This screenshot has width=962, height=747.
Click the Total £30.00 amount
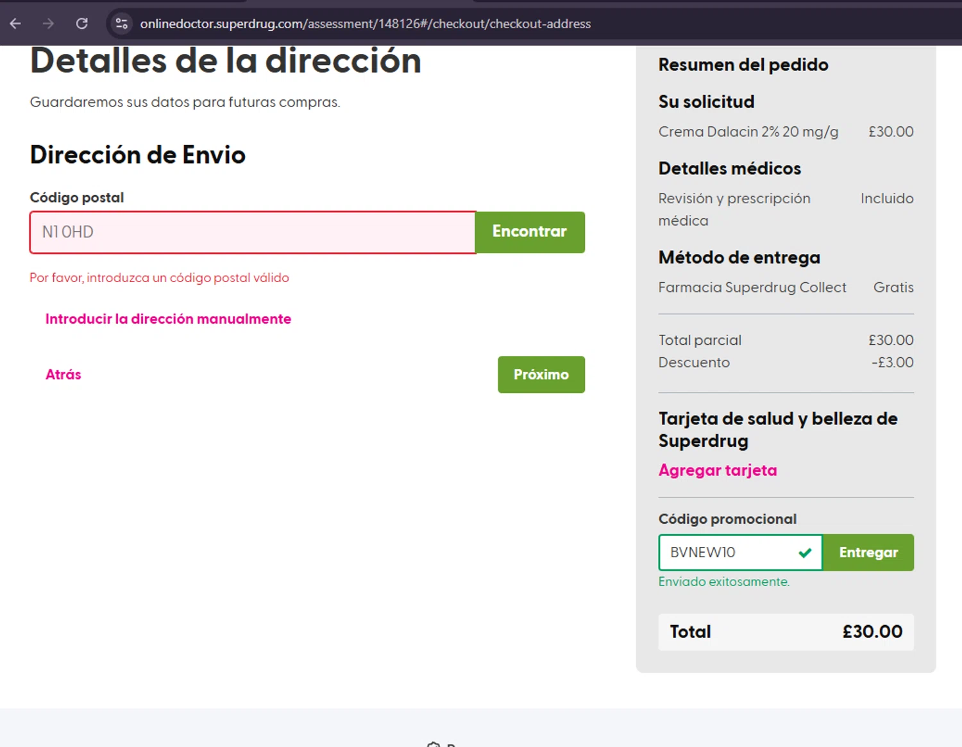pos(872,632)
